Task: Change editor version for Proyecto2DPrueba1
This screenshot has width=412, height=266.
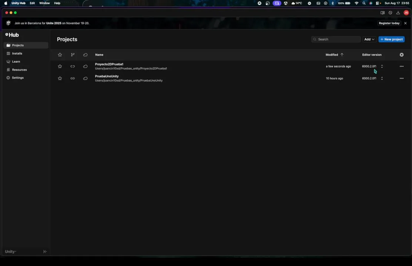Action: point(382,66)
